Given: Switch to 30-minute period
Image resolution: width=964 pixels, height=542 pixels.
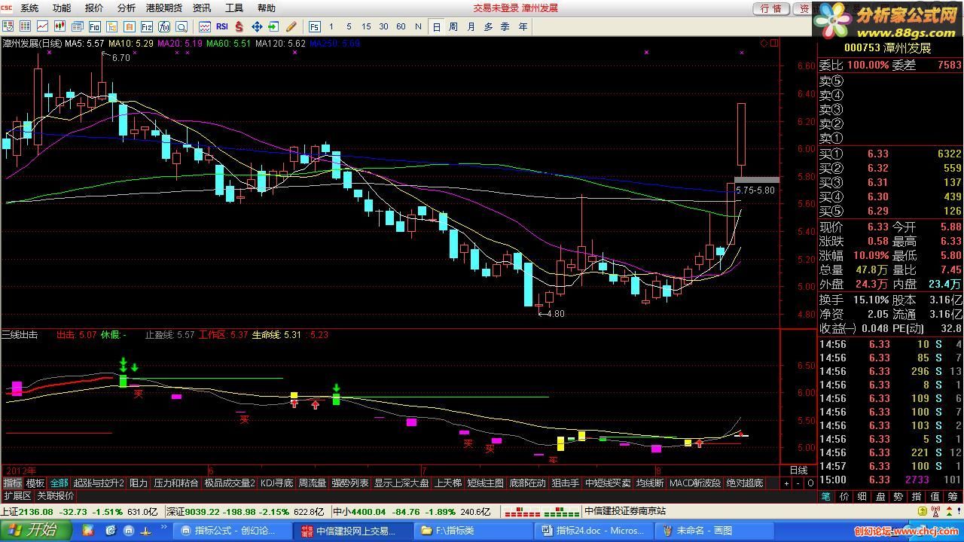Looking at the screenshot, I should pyautogui.click(x=383, y=26).
